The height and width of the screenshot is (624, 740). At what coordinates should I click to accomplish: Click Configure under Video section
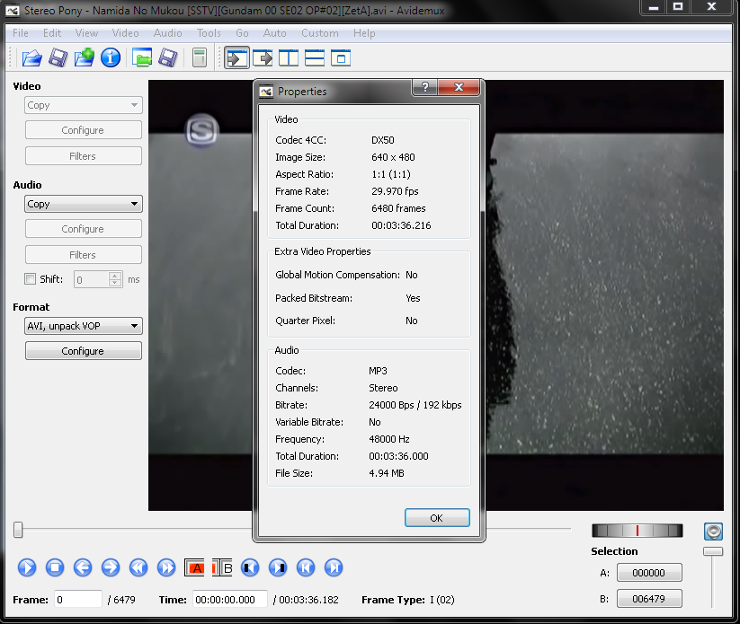pos(83,130)
